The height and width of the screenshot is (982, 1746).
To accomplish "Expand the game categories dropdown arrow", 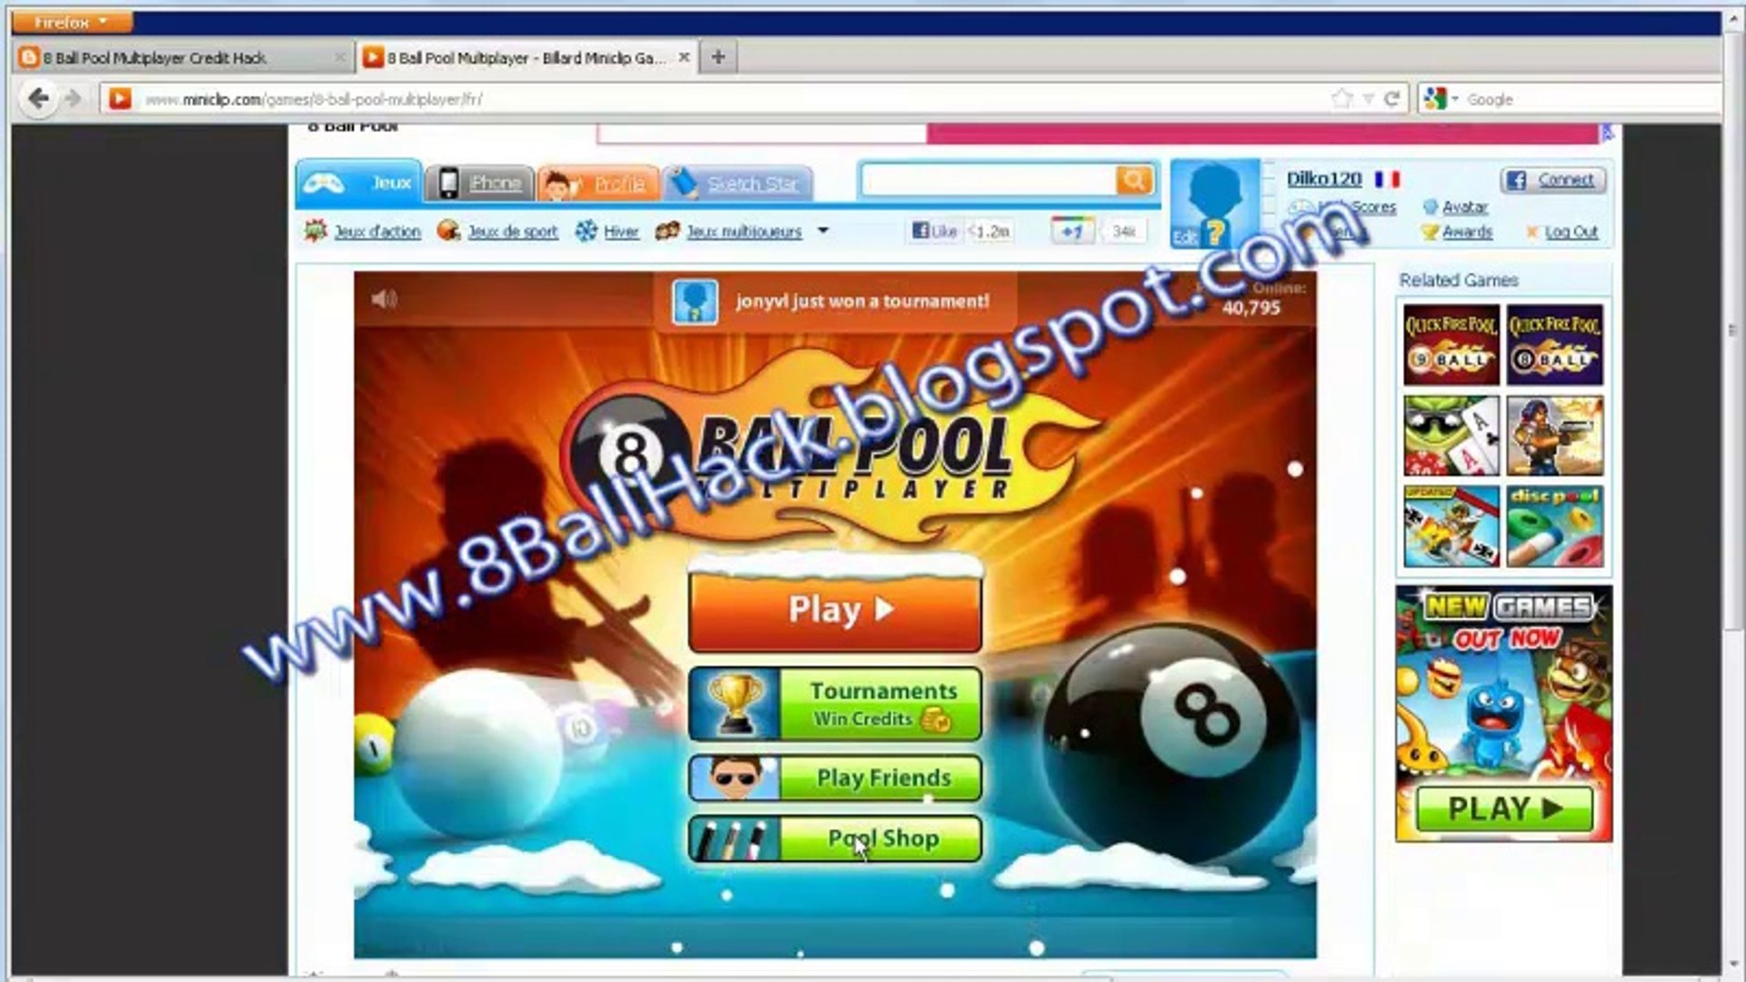I will [x=823, y=231].
